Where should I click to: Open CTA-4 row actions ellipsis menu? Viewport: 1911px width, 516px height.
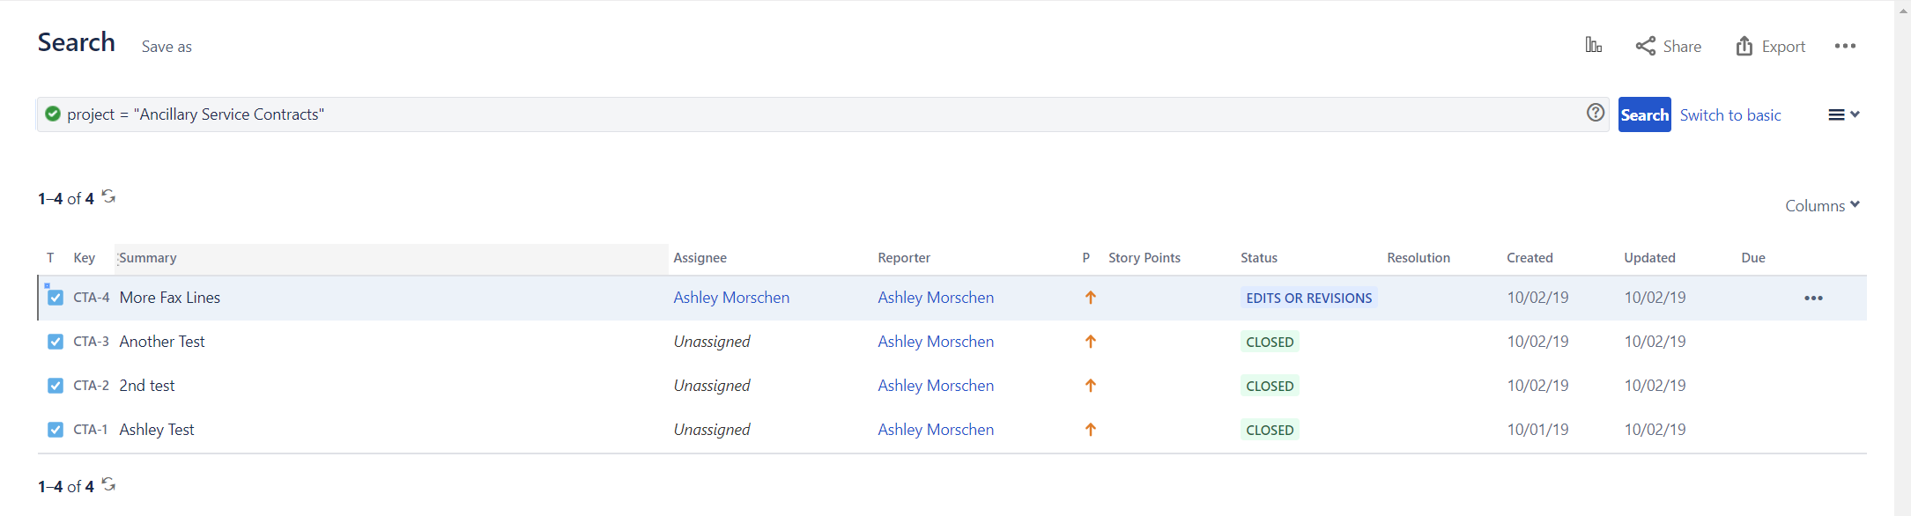[x=1813, y=298]
